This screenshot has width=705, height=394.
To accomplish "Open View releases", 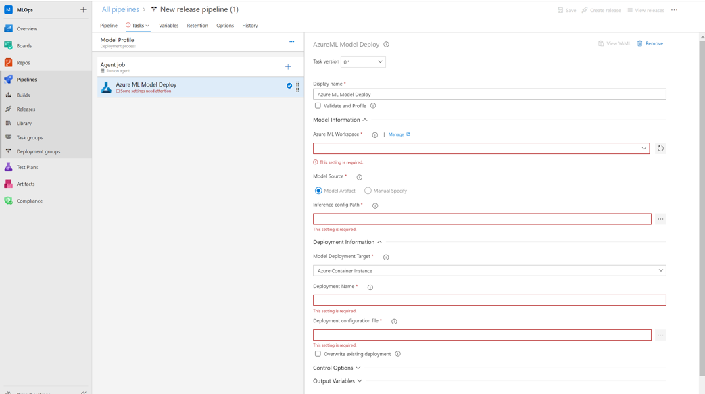I will (x=646, y=10).
